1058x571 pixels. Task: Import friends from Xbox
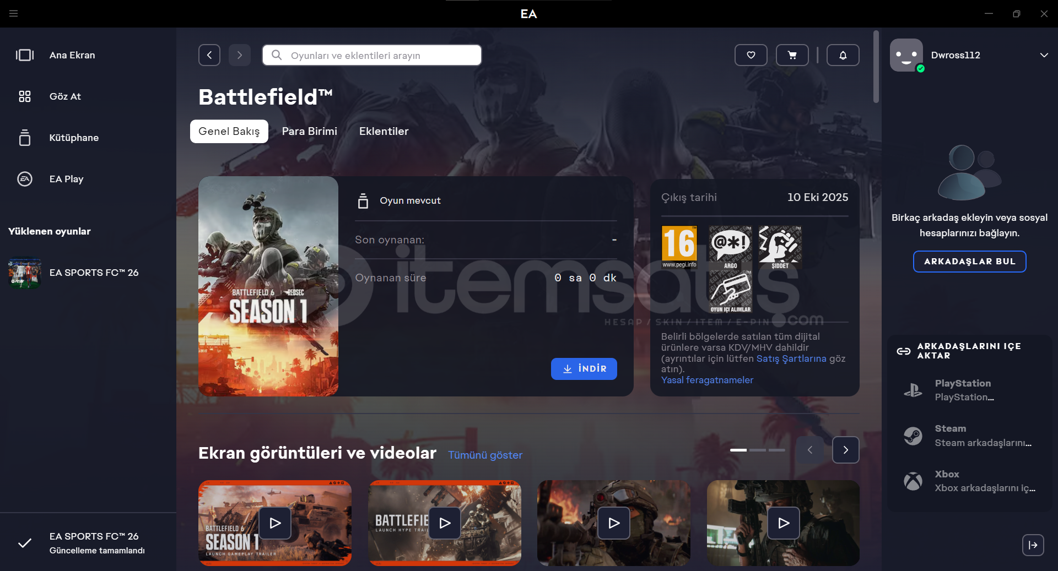tap(970, 481)
